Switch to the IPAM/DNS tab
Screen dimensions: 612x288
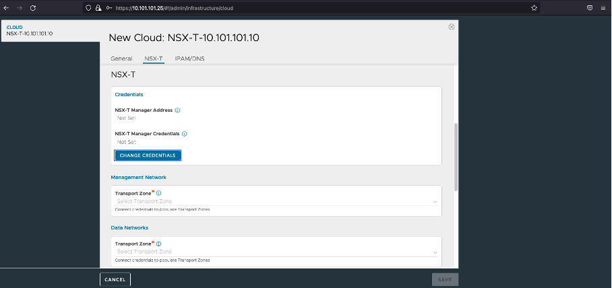pos(189,59)
